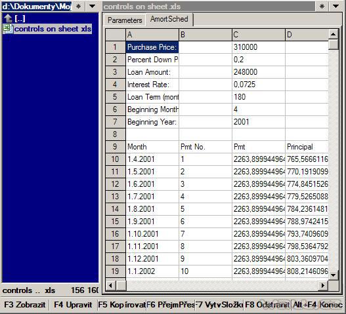The width and height of the screenshot is (346, 314).
Task: Open the right panel history dropdown arrow
Action: click(336, 6)
